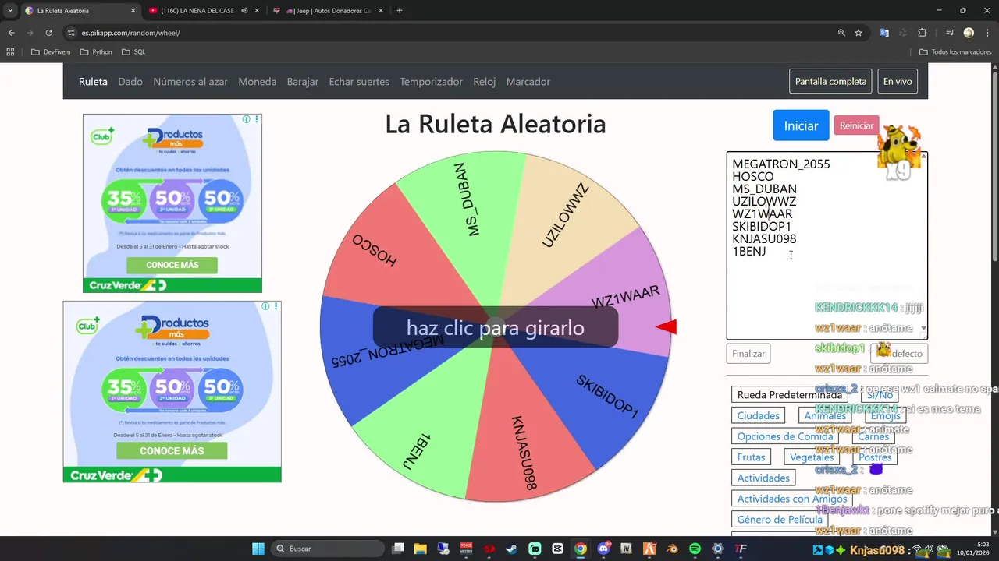The height and width of the screenshot is (561, 999).
Task: Open Números al azar in navigation bar
Action: coord(190,82)
